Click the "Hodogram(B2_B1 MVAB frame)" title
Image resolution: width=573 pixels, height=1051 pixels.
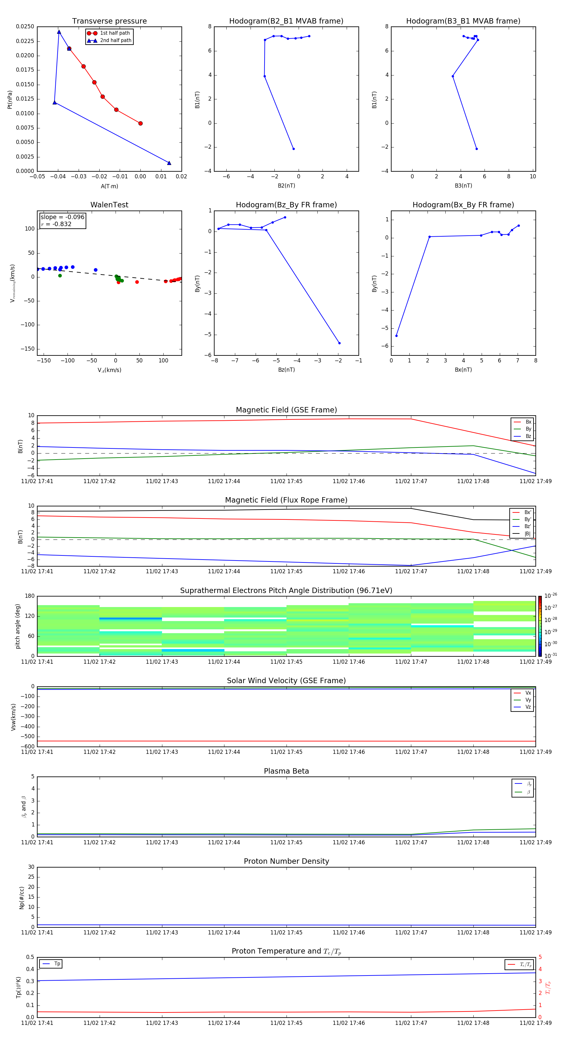[x=286, y=21]
